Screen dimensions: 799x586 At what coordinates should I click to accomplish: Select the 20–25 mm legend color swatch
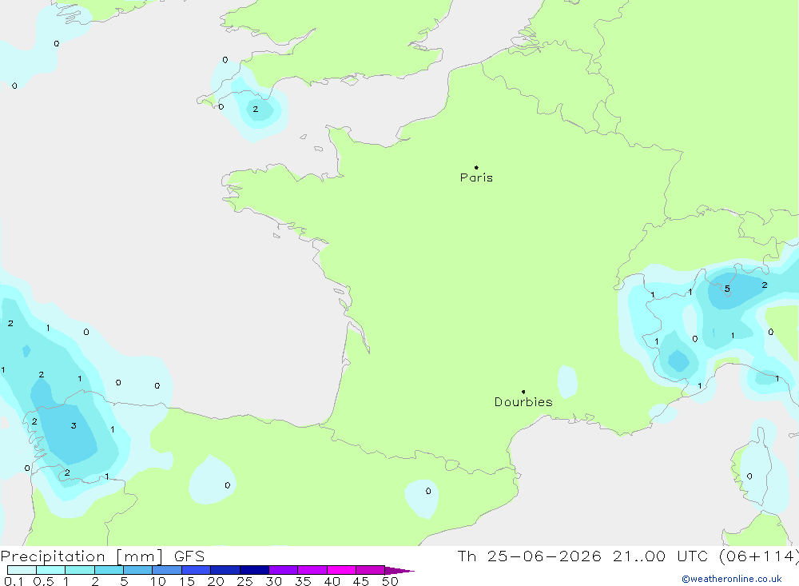point(225,570)
